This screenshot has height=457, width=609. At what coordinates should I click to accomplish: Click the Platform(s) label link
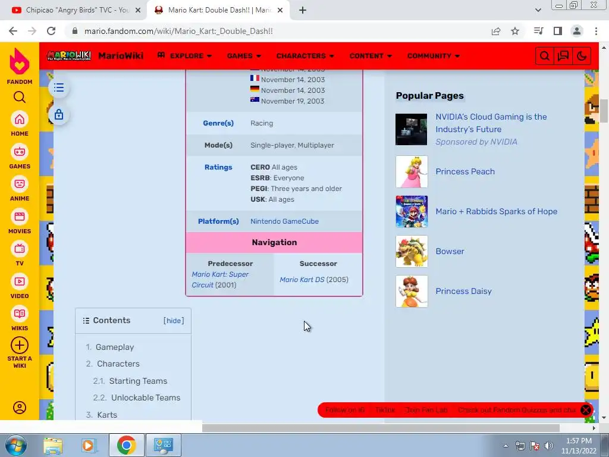coord(218,221)
